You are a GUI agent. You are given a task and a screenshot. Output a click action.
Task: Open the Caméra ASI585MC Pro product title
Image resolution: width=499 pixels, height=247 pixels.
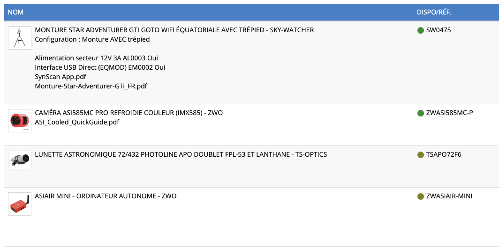(x=129, y=113)
